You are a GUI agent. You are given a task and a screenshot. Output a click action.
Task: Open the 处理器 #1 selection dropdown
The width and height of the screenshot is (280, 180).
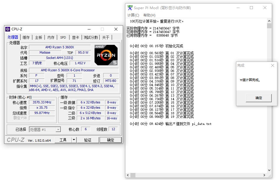click(x=58, y=130)
